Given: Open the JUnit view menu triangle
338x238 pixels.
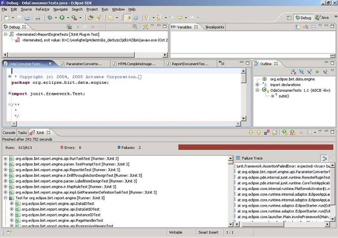Looking at the screenshot, I should coord(320,131).
